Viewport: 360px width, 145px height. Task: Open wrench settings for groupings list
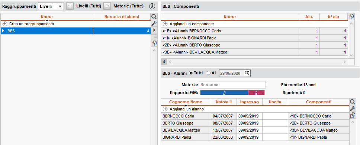click(x=154, y=23)
